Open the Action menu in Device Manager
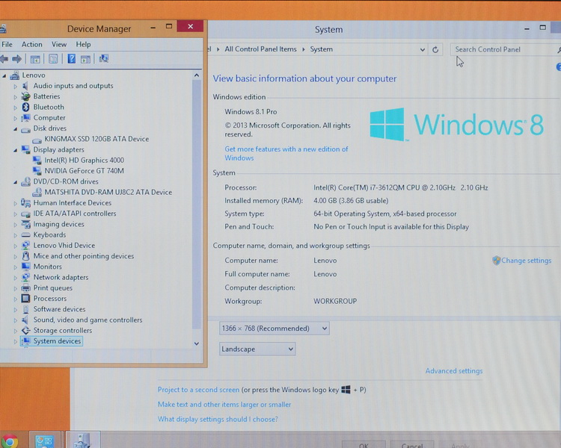This screenshot has width=561, height=448. click(32, 44)
